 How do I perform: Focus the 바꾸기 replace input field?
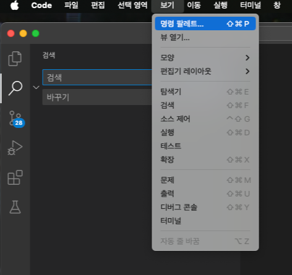pyautogui.click(x=97, y=97)
